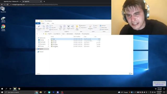
Task: Click Select all in the ribbon
Action: point(103,26)
